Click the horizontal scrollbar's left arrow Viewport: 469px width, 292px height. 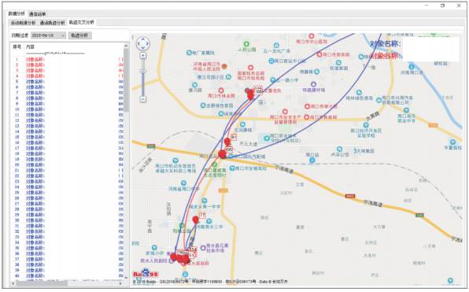pyautogui.click(x=13, y=283)
